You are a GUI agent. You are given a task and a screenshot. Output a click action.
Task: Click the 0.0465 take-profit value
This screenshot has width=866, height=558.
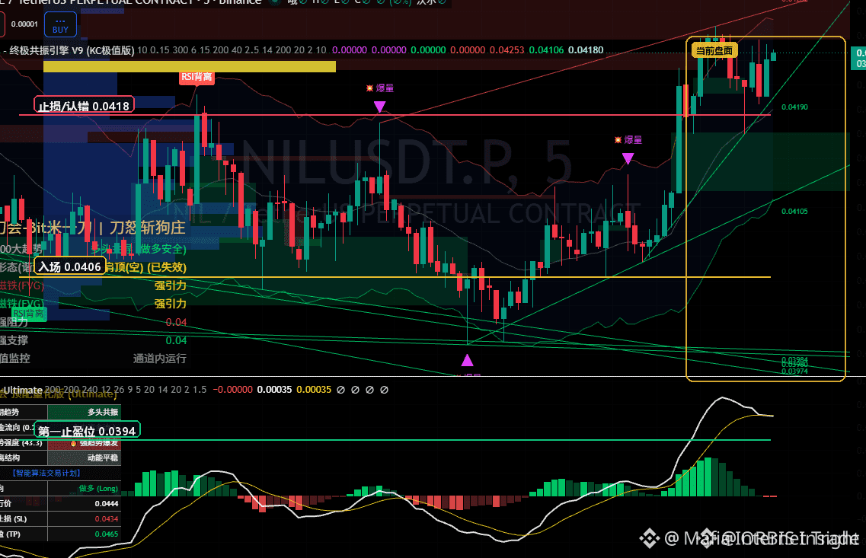107,534
